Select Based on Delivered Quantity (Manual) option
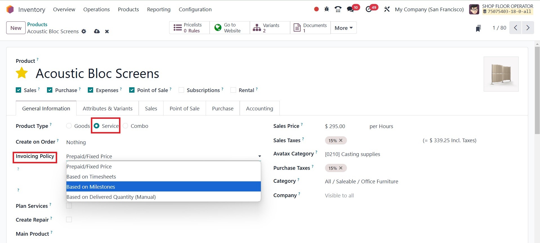Image resolution: width=540 pixels, height=243 pixels. [x=111, y=197]
